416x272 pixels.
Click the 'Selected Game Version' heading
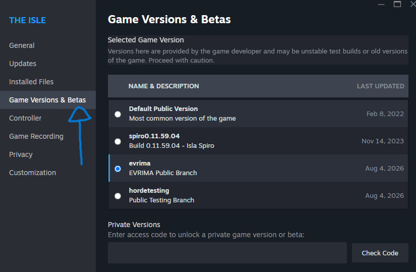(x=146, y=40)
